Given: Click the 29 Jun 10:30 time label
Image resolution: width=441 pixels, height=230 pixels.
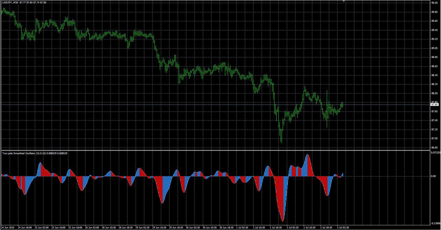Looking at the screenshot, I should 159,228.
